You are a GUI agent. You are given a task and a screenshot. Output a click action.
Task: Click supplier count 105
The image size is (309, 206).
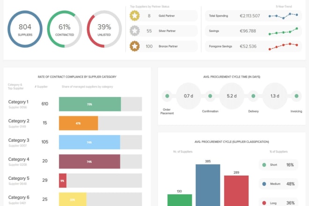coord(45,142)
